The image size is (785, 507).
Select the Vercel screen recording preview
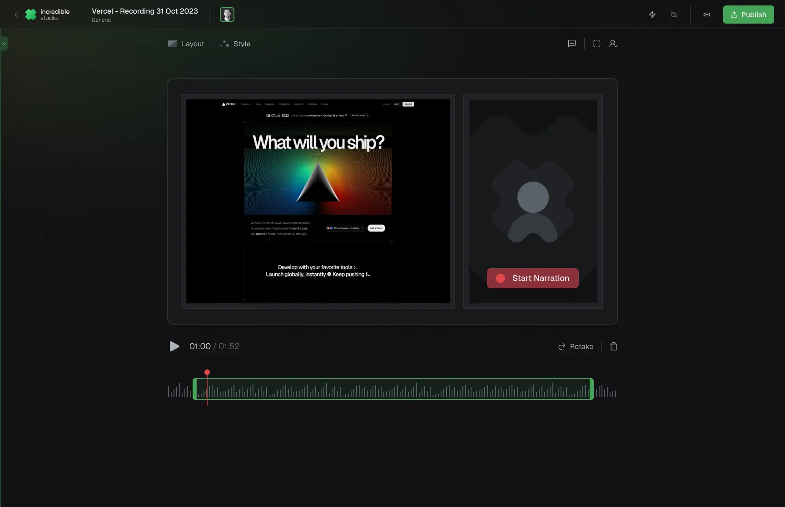pyautogui.click(x=318, y=201)
